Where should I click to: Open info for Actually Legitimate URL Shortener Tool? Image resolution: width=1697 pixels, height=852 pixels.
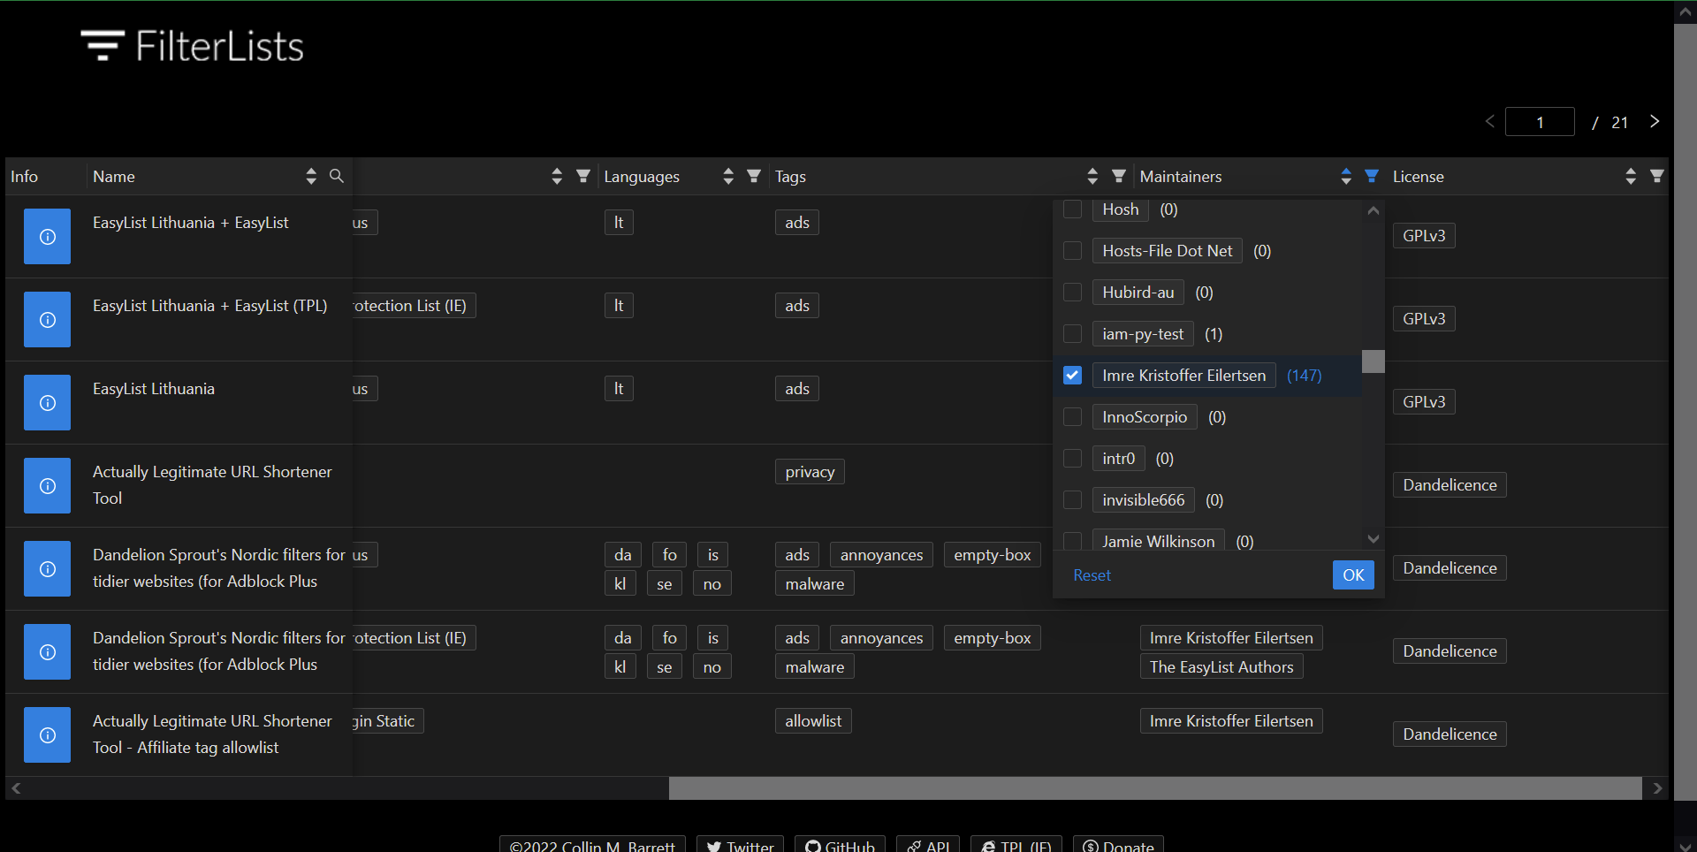47,485
